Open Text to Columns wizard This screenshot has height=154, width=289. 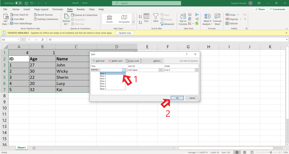point(183,19)
